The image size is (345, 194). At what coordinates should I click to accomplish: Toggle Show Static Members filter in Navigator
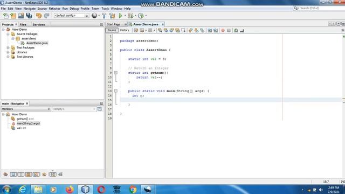click(21, 175)
